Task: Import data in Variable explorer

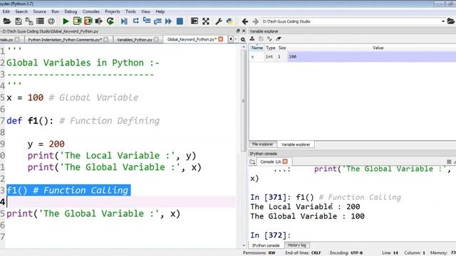Action: point(252,38)
